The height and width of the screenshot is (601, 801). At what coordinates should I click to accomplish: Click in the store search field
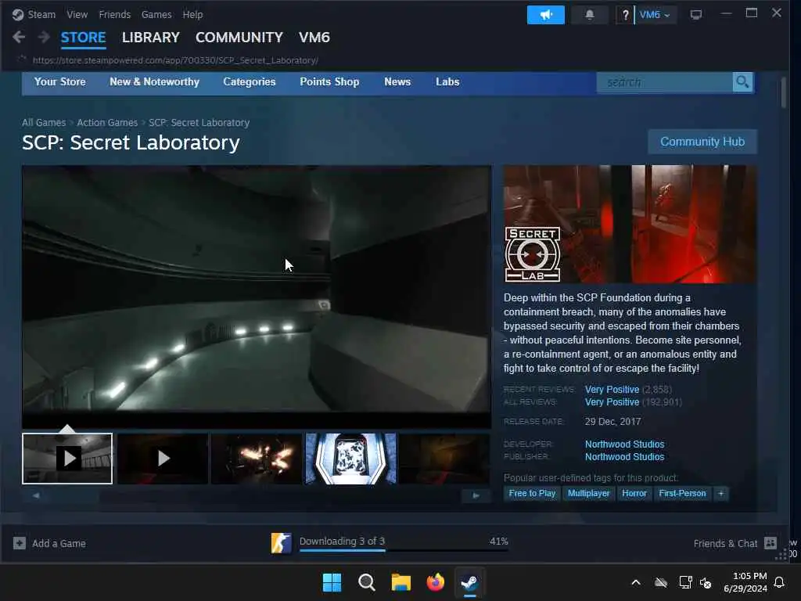[x=665, y=81]
